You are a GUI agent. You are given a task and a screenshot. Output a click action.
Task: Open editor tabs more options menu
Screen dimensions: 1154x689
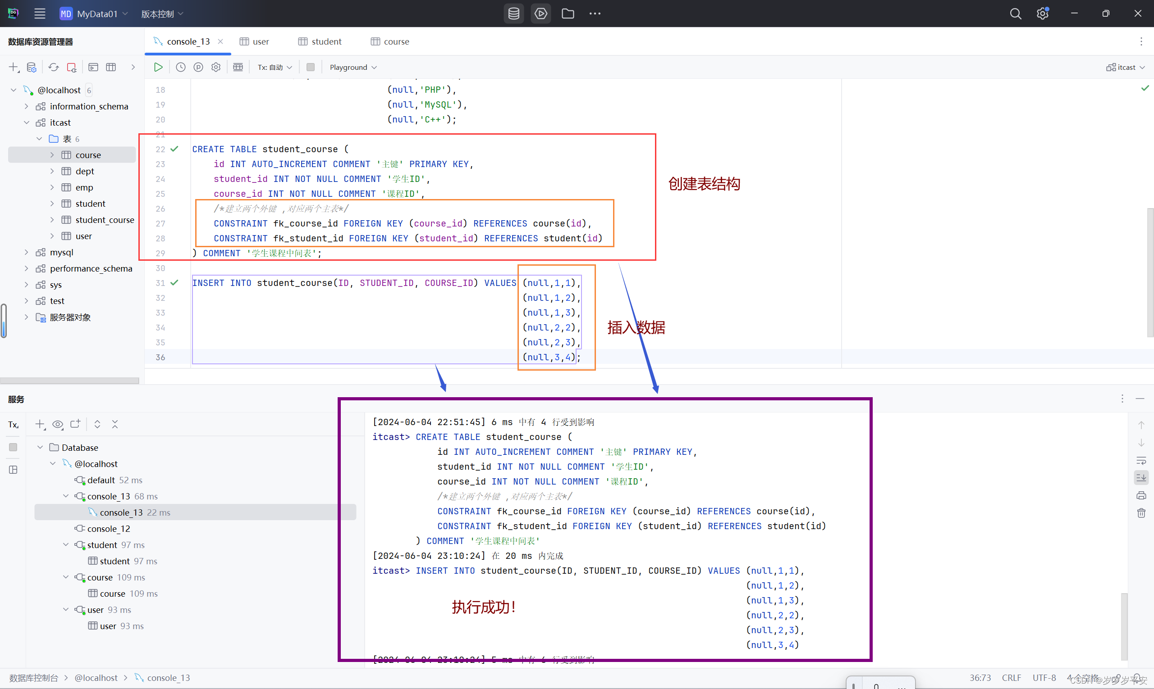point(1140,41)
